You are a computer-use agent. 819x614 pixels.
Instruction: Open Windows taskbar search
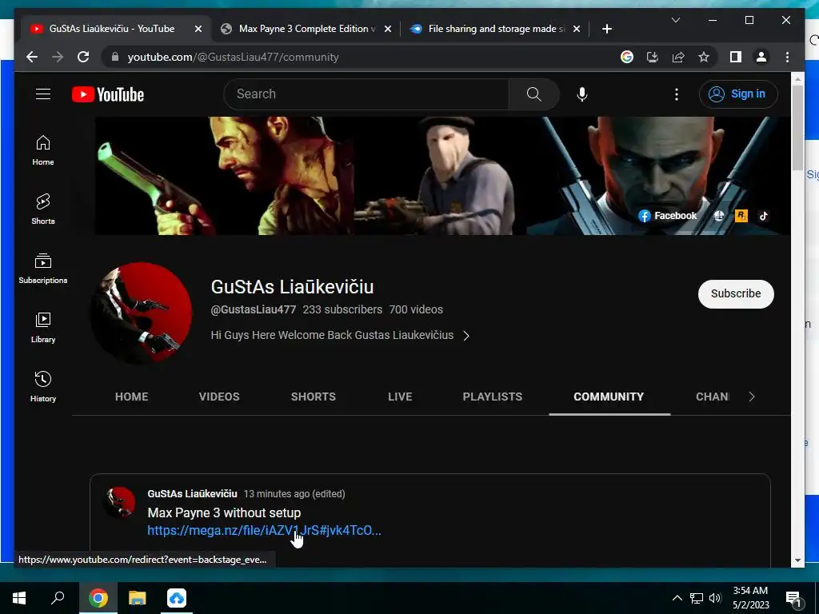coord(58,598)
